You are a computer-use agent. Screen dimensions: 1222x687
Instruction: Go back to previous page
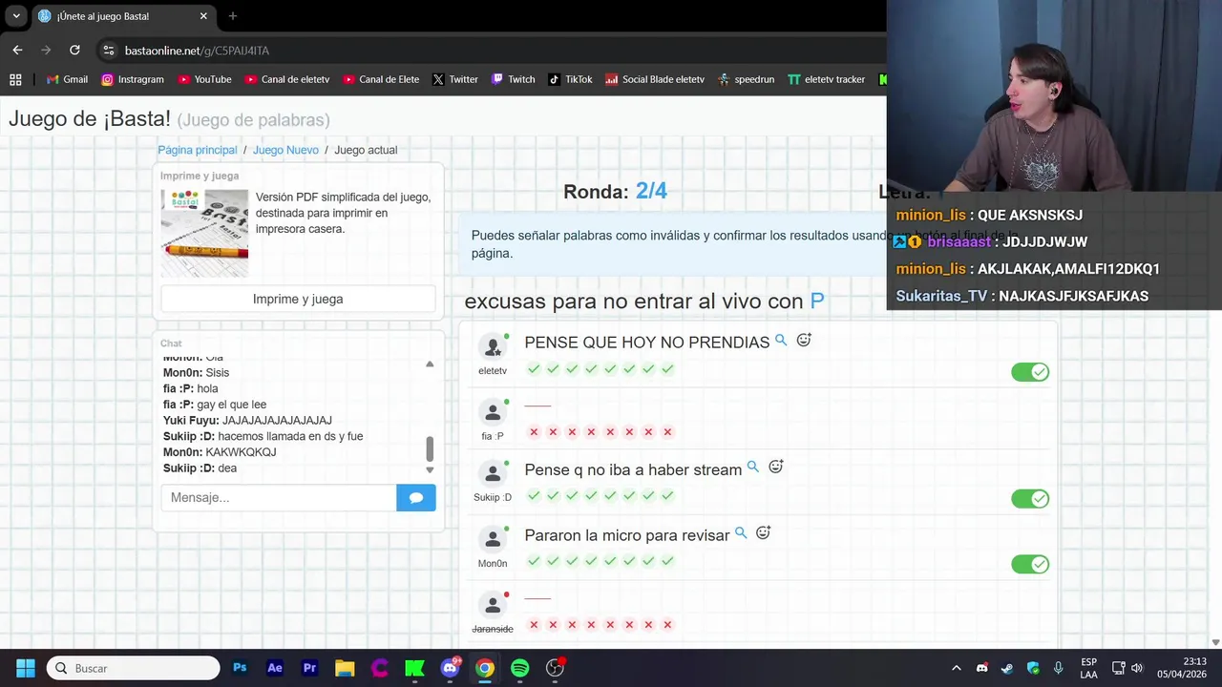[x=17, y=50]
